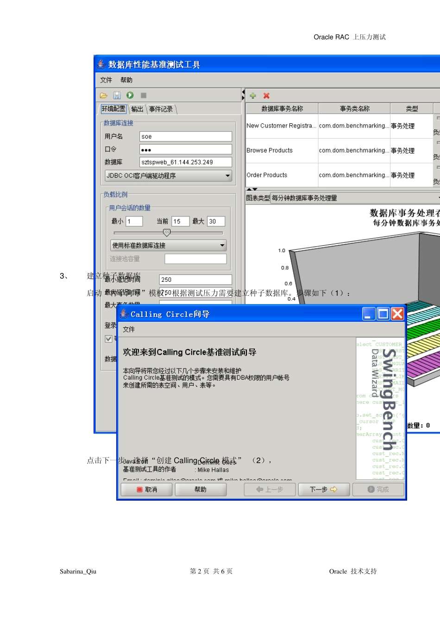This screenshot has width=440, height=623.
Task: Click the 上一步 previous button
Action: point(270,489)
